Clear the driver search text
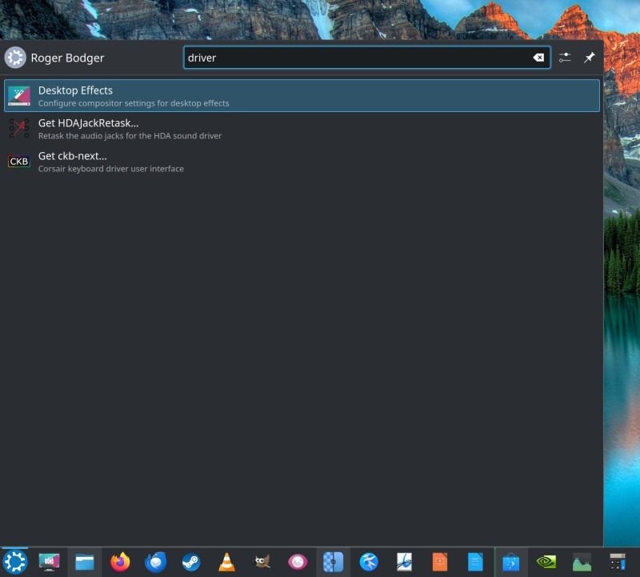 pos(539,57)
